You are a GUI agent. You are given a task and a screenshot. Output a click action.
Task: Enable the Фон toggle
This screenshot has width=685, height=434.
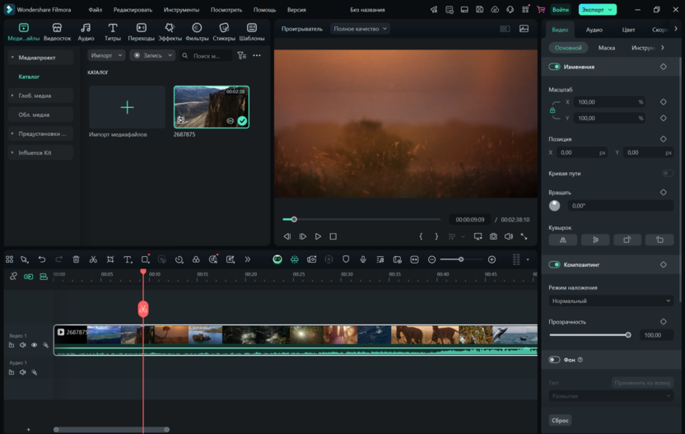click(555, 360)
